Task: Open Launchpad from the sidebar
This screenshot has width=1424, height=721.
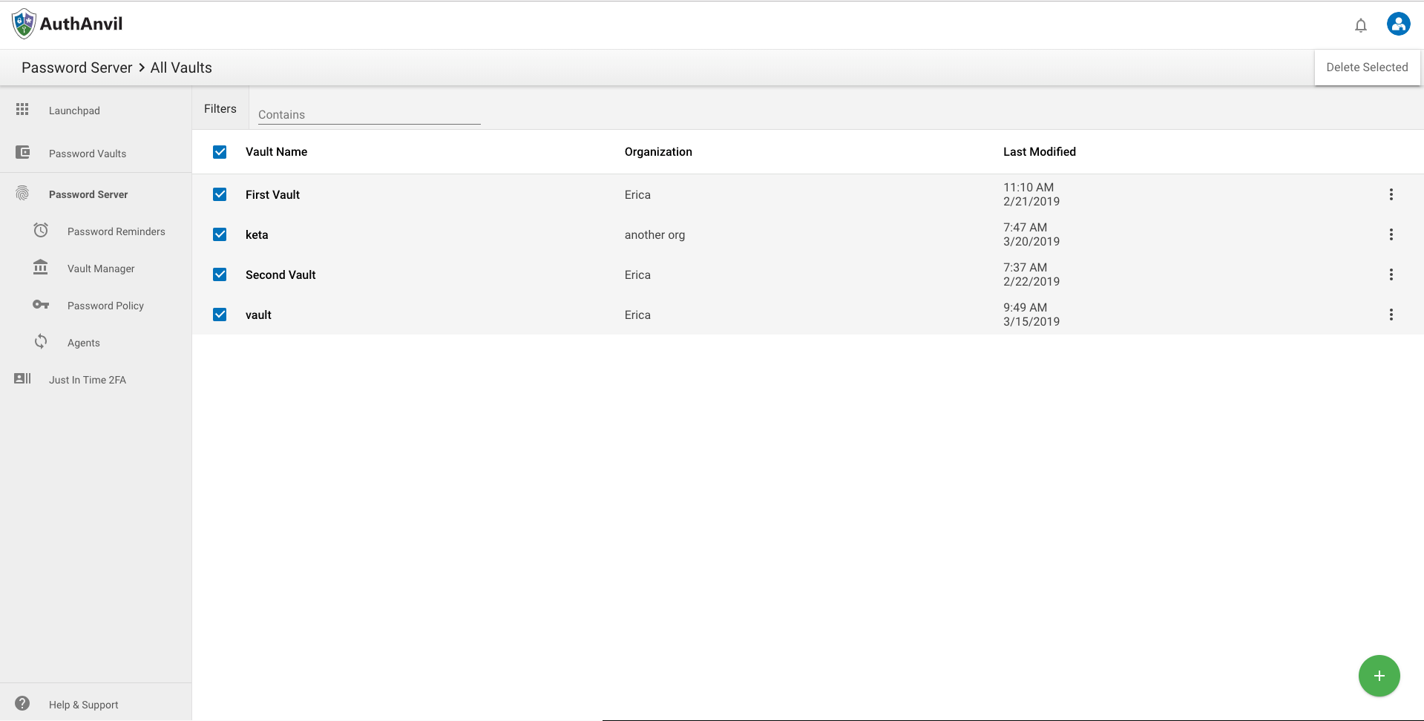Action: tap(74, 111)
